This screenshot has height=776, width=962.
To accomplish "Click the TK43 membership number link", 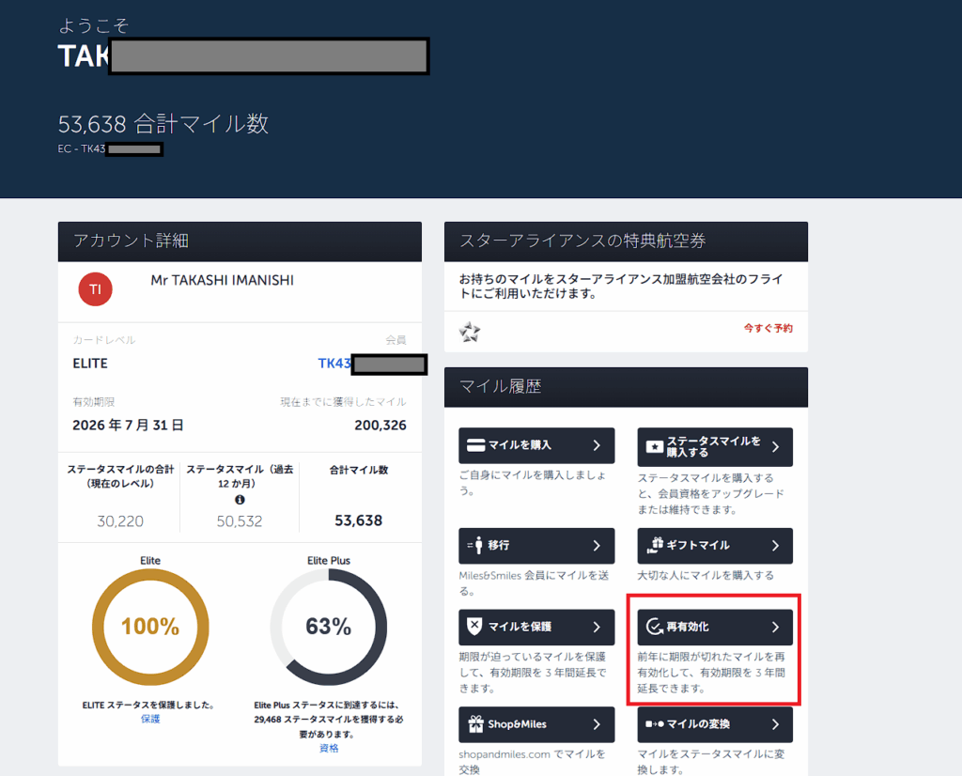I will click(334, 364).
